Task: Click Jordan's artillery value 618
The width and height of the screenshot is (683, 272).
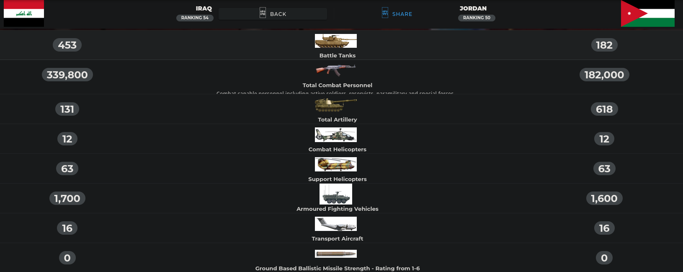Action: point(604,109)
